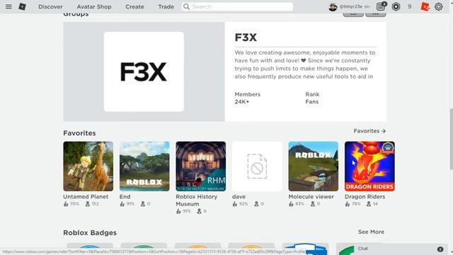Click the dave game title
The image size is (453, 255).
[239, 197]
